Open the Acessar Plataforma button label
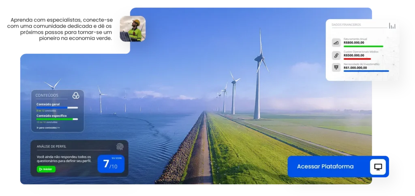Screen dimensions: 415x196 click(x=325, y=166)
